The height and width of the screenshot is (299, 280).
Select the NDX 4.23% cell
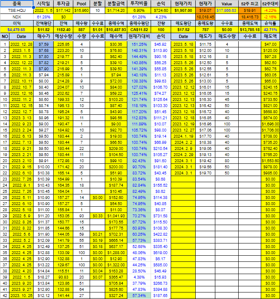pos(161,17)
